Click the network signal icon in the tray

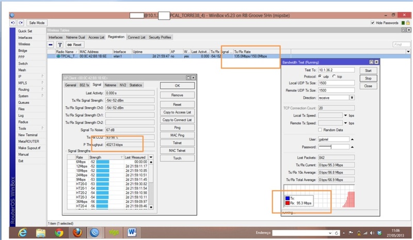coord(365,233)
